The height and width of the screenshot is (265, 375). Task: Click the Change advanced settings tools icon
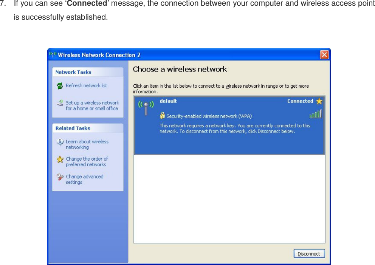[x=60, y=177]
